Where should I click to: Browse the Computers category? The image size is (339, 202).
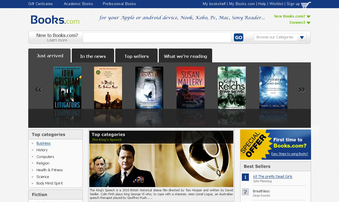click(x=45, y=157)
